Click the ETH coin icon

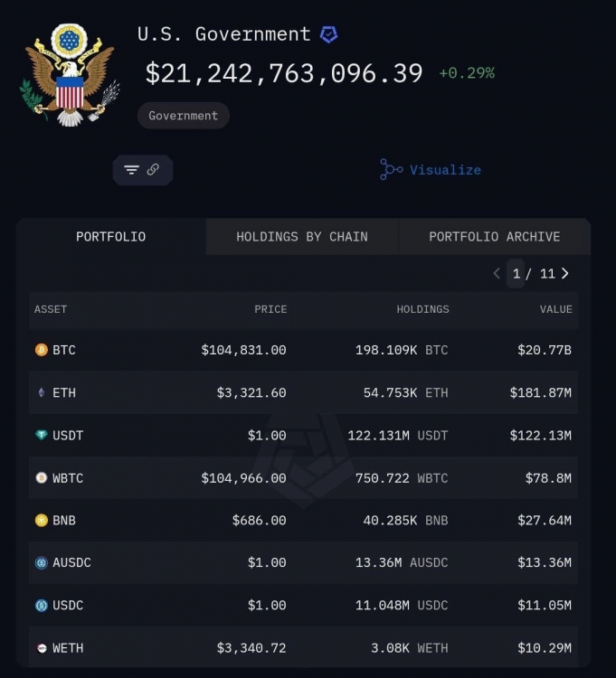pos(41,392)
